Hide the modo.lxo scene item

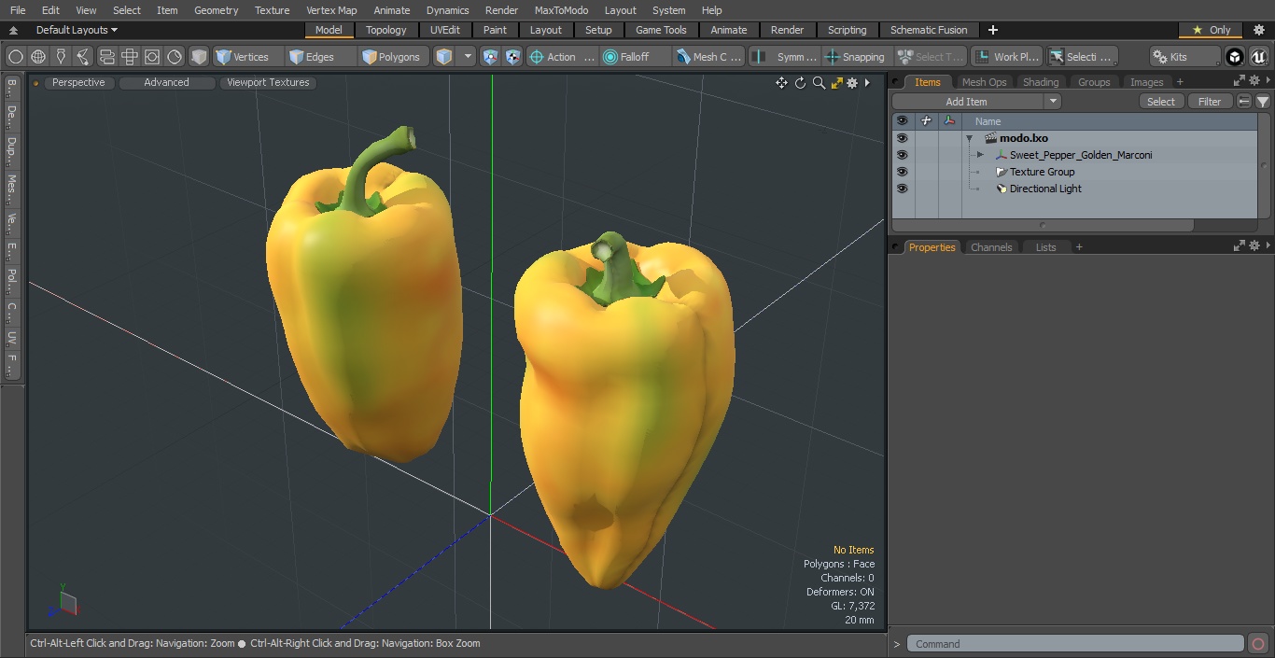pos(902,138)
